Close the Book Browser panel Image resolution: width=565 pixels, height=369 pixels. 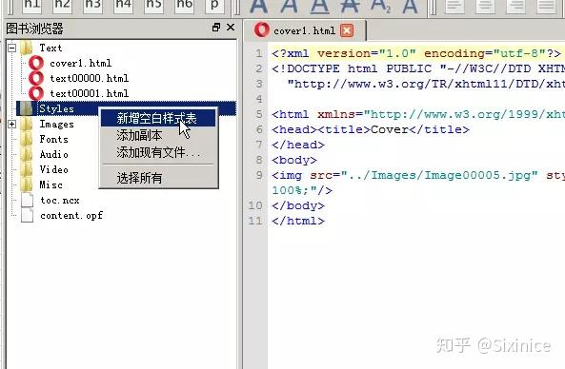pos(231,28)
